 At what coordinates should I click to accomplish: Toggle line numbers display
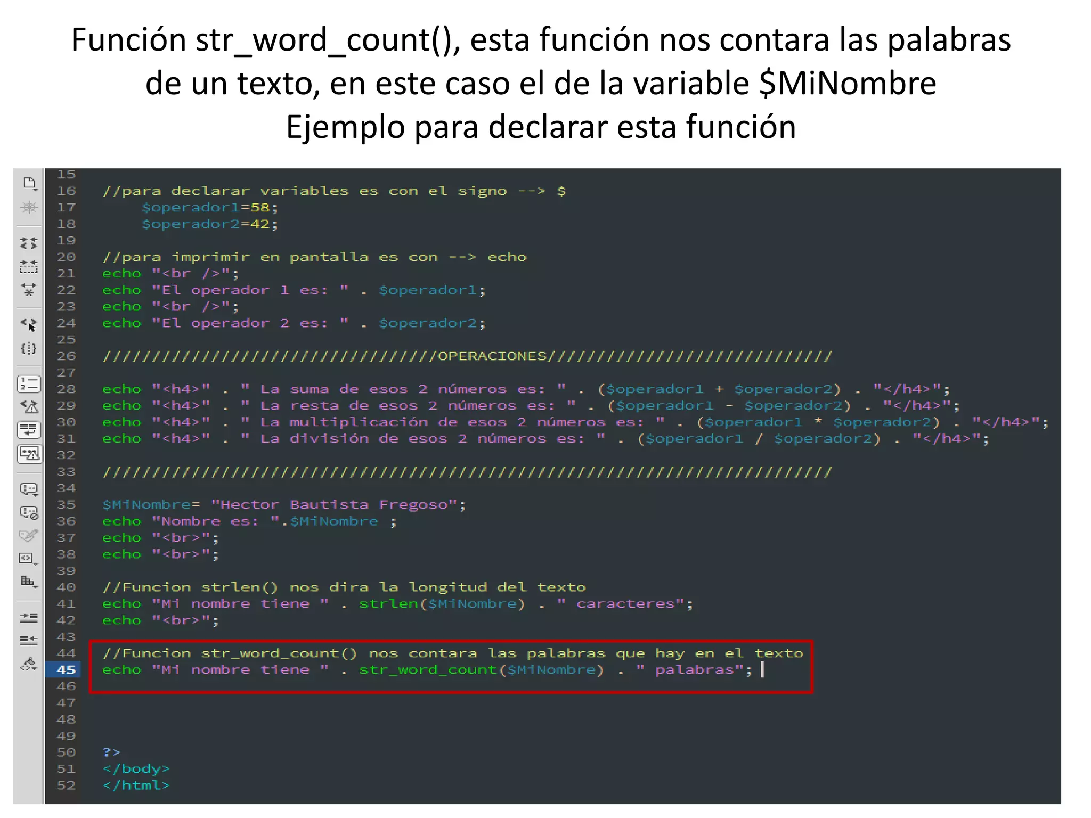click(x=29, y=384)
